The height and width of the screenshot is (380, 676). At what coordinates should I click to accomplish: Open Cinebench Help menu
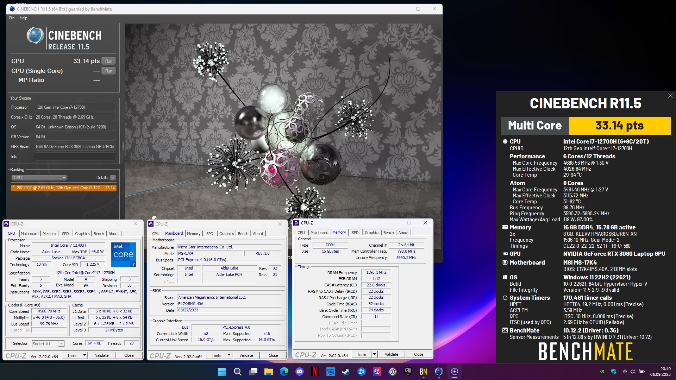[x=23, y=18]
